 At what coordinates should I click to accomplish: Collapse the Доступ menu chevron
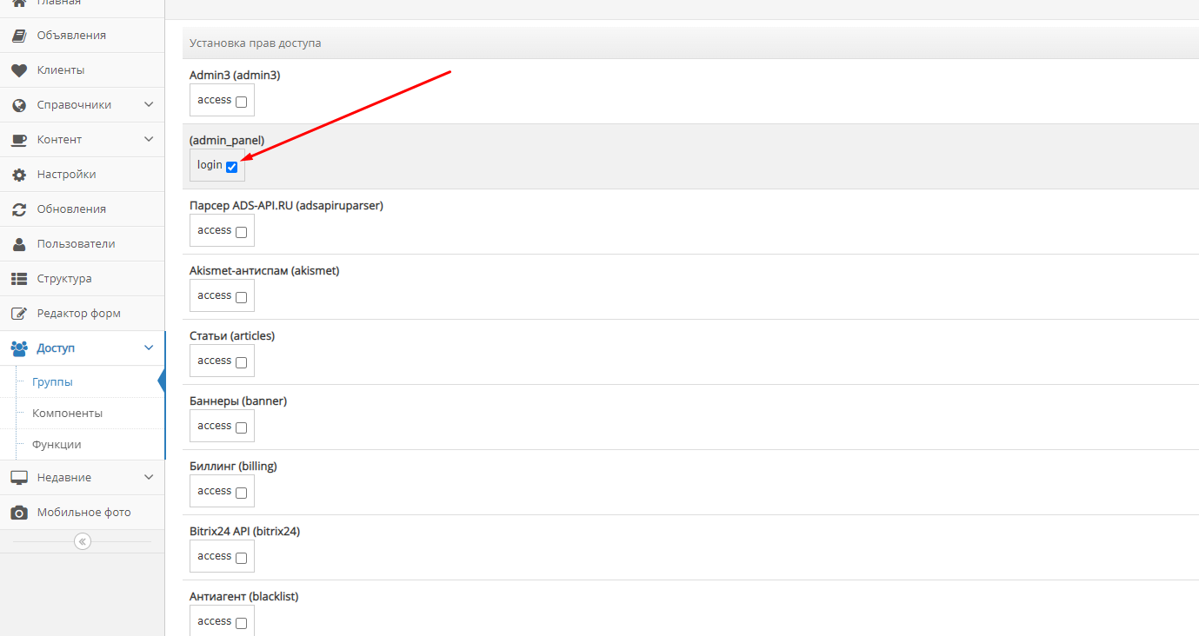(x=149, y=348)
